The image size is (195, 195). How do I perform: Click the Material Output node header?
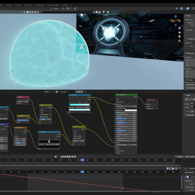(x=152, y=100)
